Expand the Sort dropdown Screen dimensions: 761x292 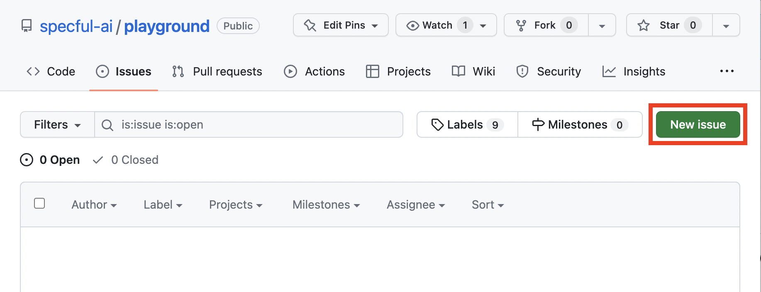488,204
